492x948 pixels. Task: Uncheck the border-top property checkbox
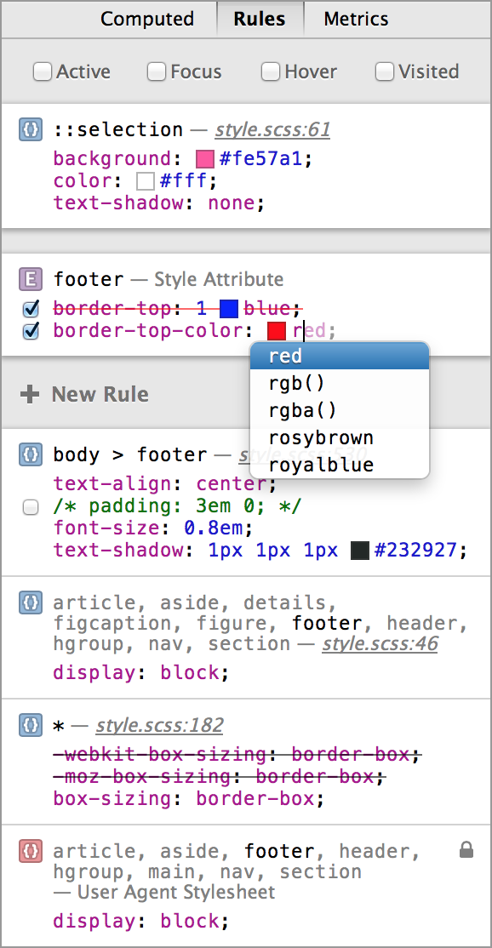31,310
